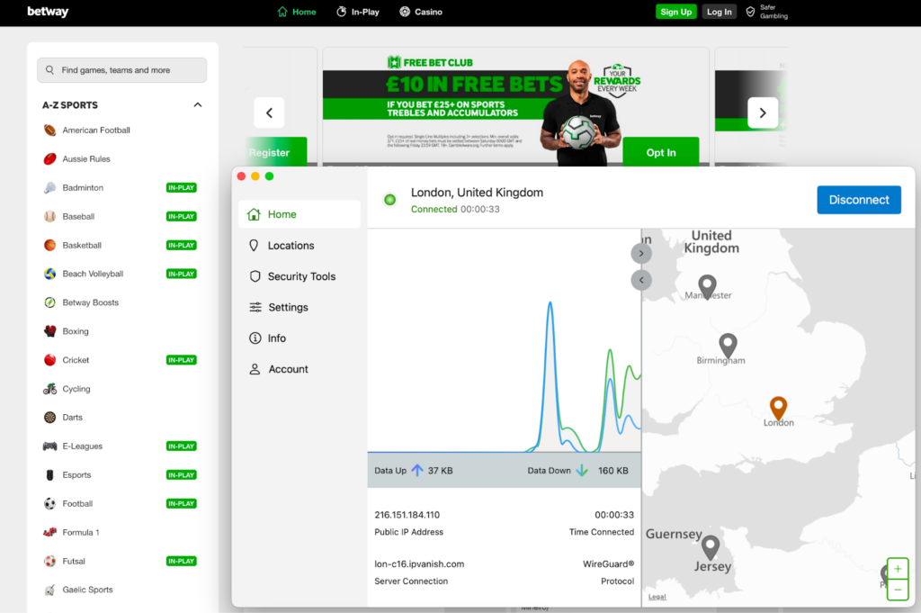Image resolution: width=921 pixels, height=613 pixels.
Task: Click Futsal IN-PLAY badge
Action: [x=181, y=562]
